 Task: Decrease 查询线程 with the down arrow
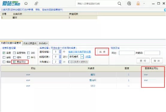tap(60, 53)
